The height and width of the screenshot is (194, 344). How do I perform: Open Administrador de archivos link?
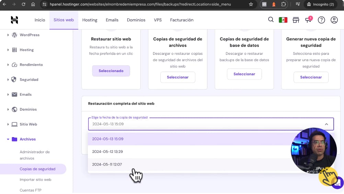pyautogui.click(x=35, y=155)
